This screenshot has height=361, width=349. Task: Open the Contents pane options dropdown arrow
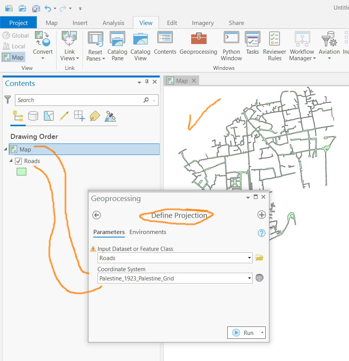click(x=139, y=82)
